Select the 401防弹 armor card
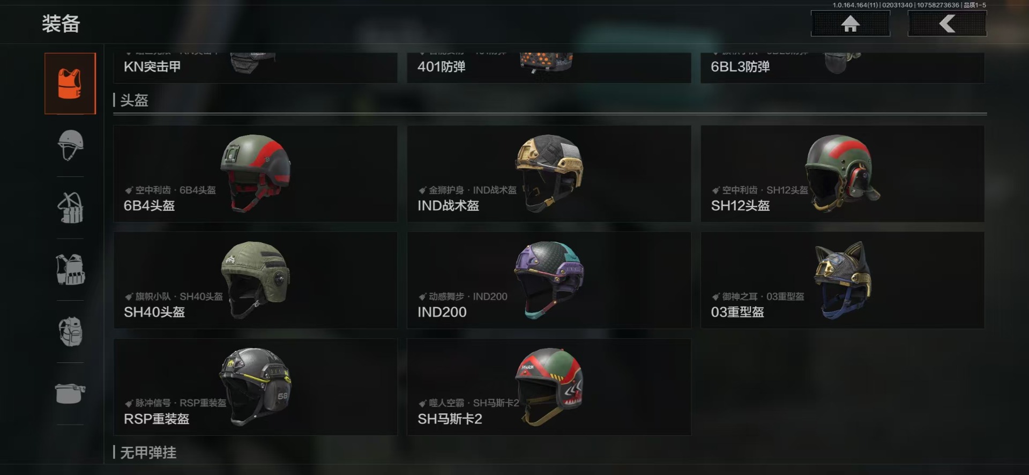Viewport: 1029px width, 475px height. 549,68
